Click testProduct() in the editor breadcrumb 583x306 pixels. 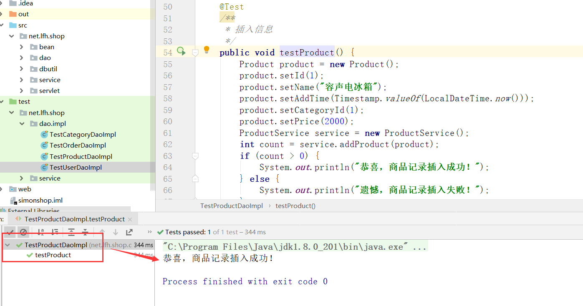(x=295, y=206)
